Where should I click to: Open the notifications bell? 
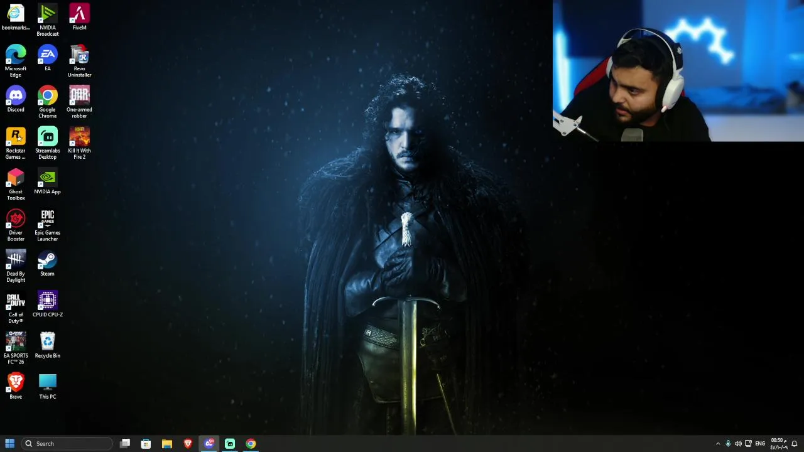click(795, 444)
